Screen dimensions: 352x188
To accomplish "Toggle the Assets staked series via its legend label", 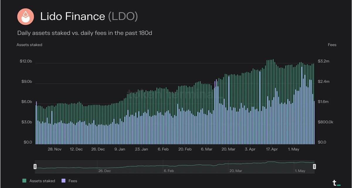I will (x=42, y=181).
